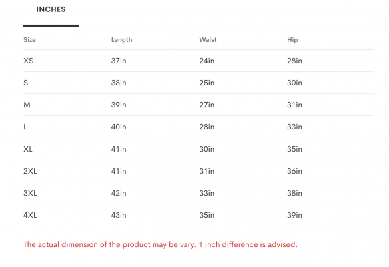Viewport: 389px width, 267px height.
Task: Click the Hip column header
Action: pyautogui.click(x=292, y=40)
